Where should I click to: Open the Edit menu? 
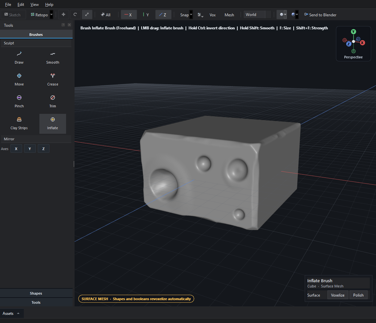[x=21, y=5]
